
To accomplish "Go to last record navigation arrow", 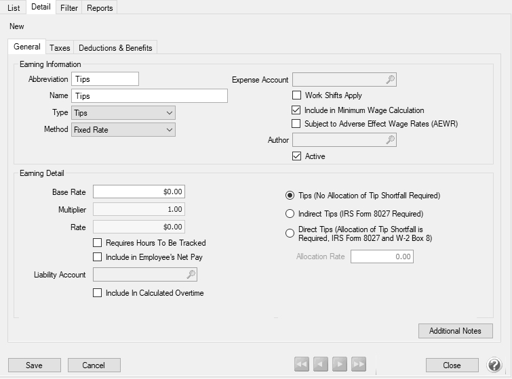I will click(359, 364).
